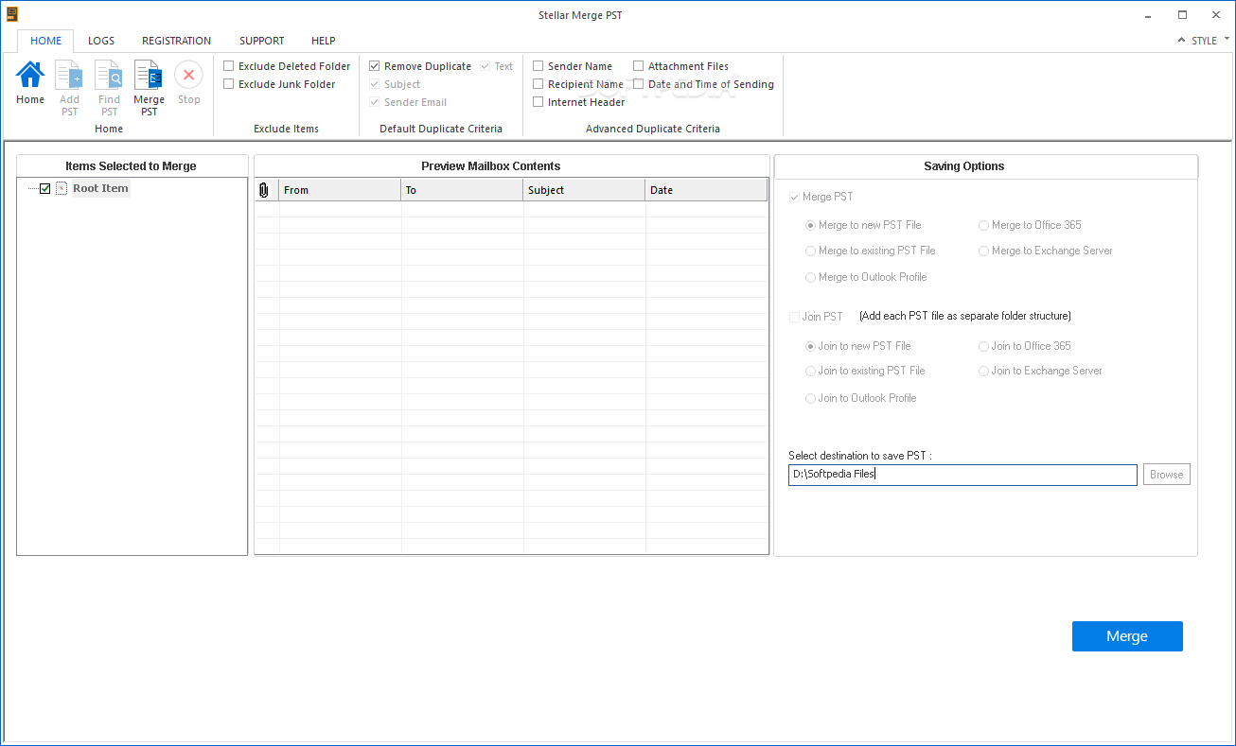1236x746 pixels.
Task: Sort by the Date column header
Action: pos(706,190)
